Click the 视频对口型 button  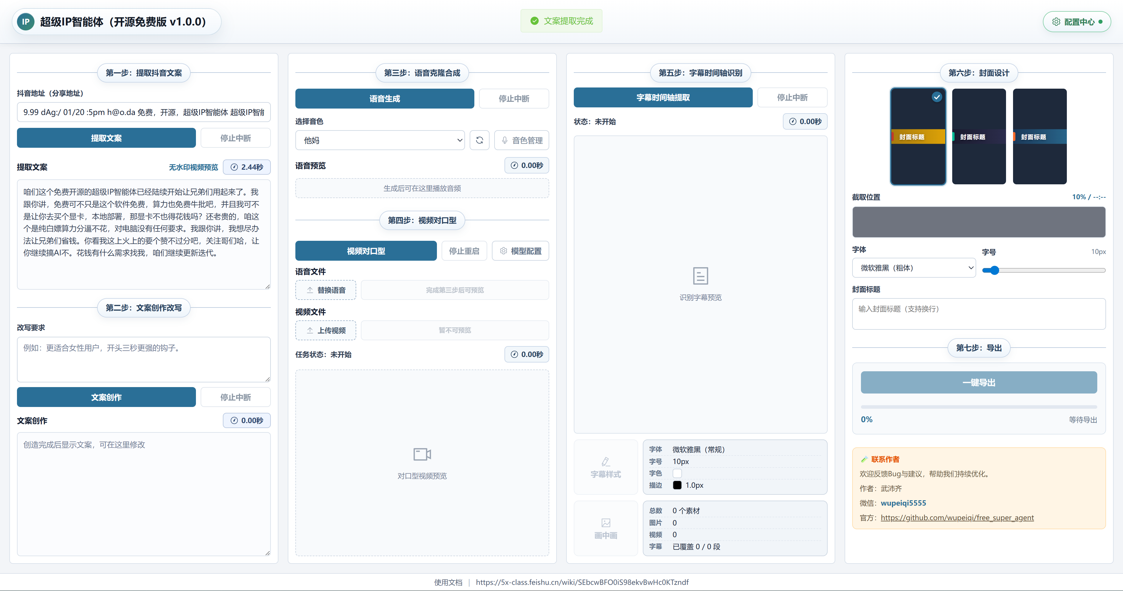coord(366,251)
